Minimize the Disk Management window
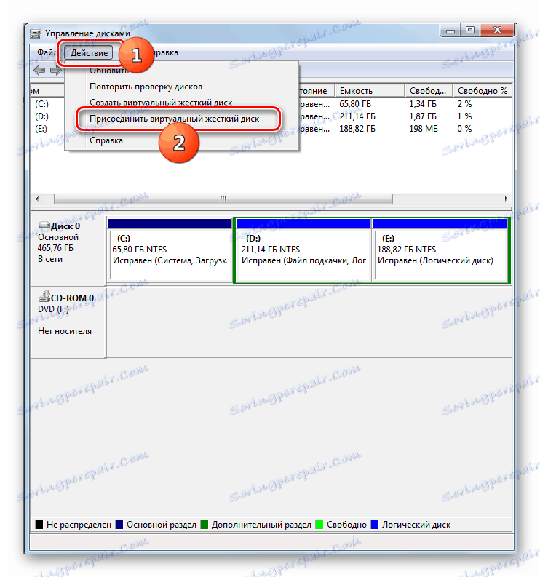540x577 pixels. click(x=450, y=31)
